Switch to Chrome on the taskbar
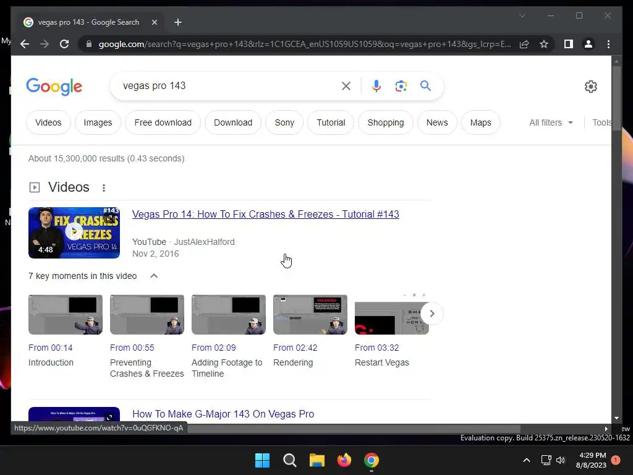 [x=372, y=460]
